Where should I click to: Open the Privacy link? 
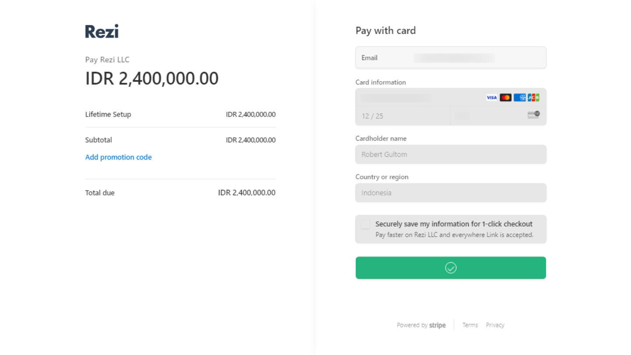[495, 325]
